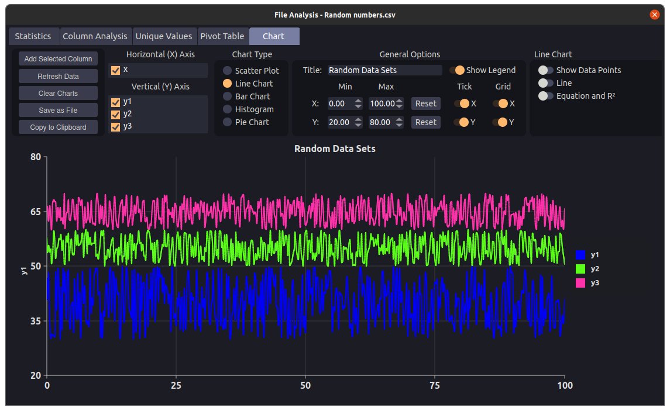Increase Y Max with the up arrow
Viewport: 670px width, 411px height.
(399, 119)
